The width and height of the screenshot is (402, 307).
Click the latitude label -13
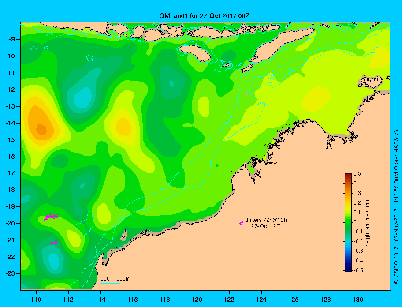point(10,106)
